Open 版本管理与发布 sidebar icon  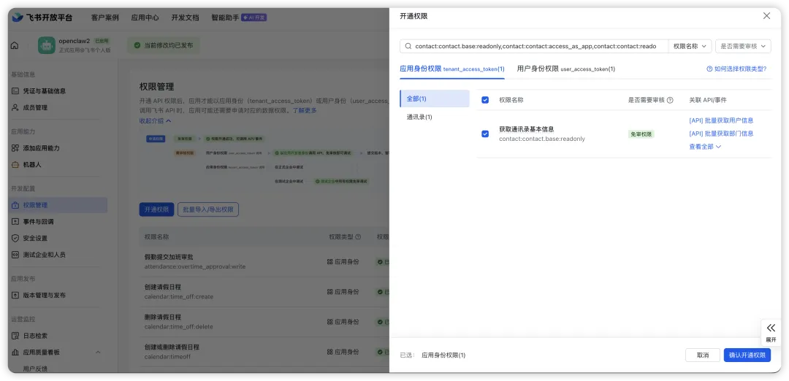coord(15,295)
